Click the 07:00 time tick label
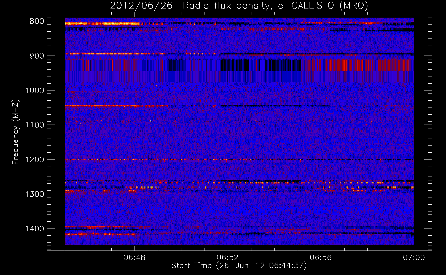Screen dimensions: 446x275 click(x=414, y=258)
